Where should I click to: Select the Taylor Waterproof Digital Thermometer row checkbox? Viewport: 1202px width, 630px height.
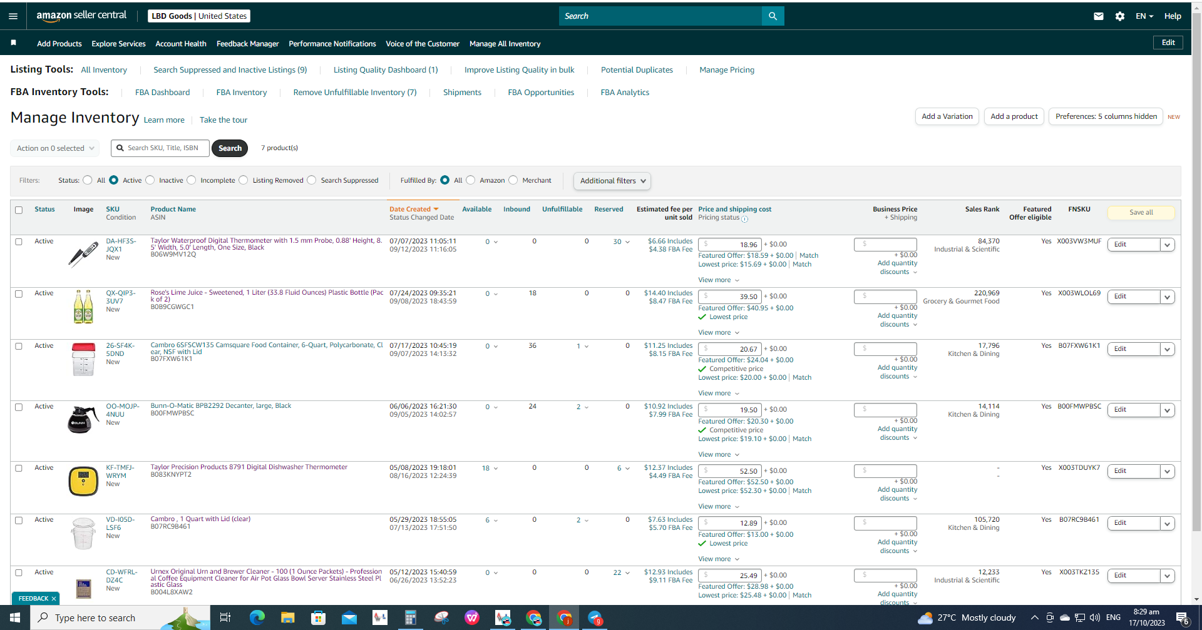tap(19, 241)
